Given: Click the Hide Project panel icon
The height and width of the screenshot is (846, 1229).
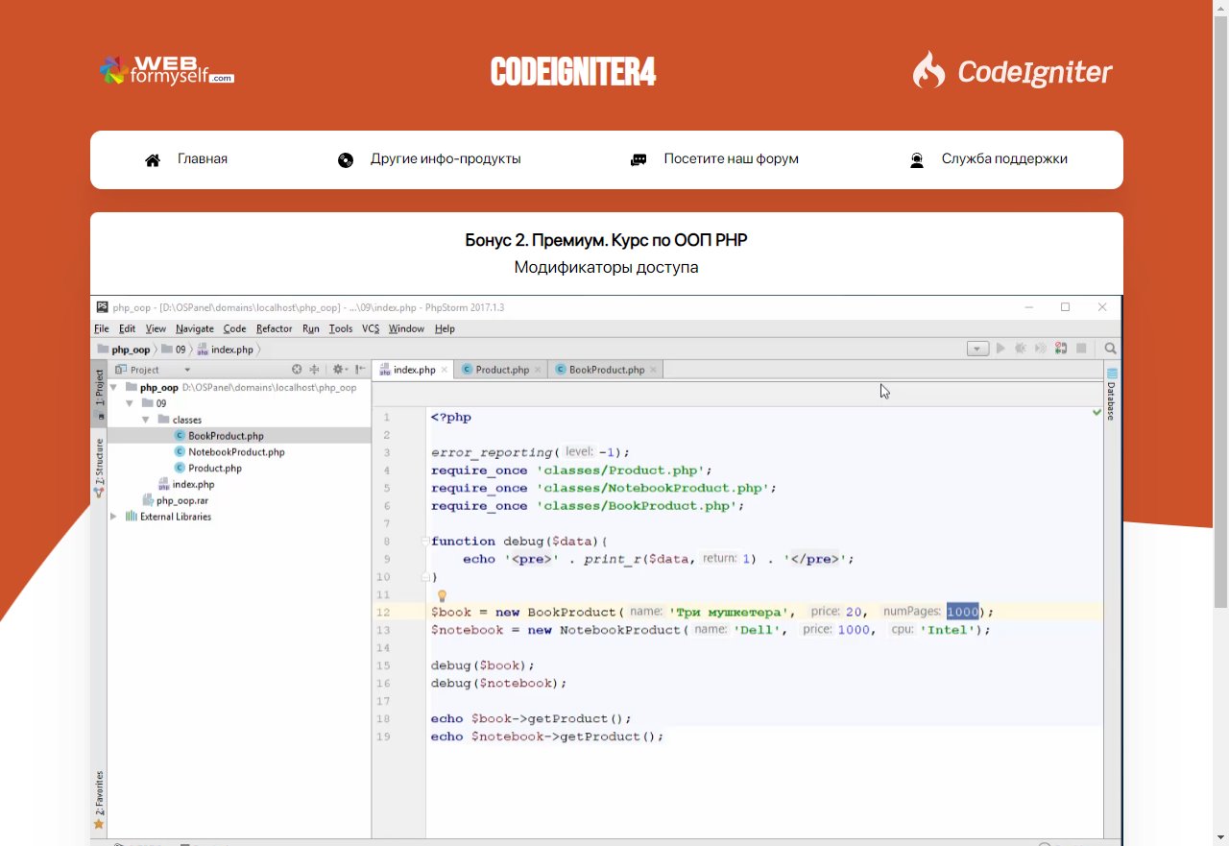Looking at the screenshot, I should pyautogui.click(x=360, y=369).
